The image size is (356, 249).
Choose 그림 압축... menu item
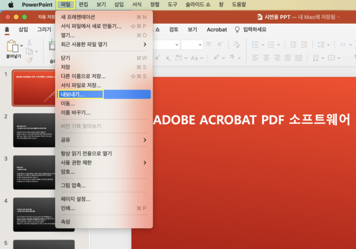pos(104,186)
